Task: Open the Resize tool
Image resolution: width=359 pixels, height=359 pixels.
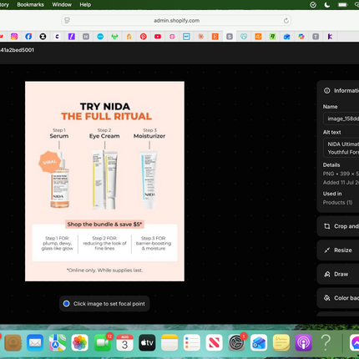Action: click(x=338, y=250)
